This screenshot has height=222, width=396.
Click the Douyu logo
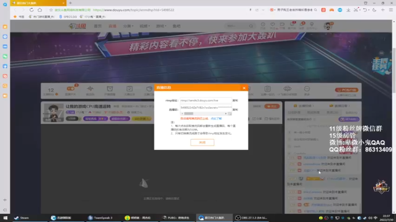tap(78, 26)
